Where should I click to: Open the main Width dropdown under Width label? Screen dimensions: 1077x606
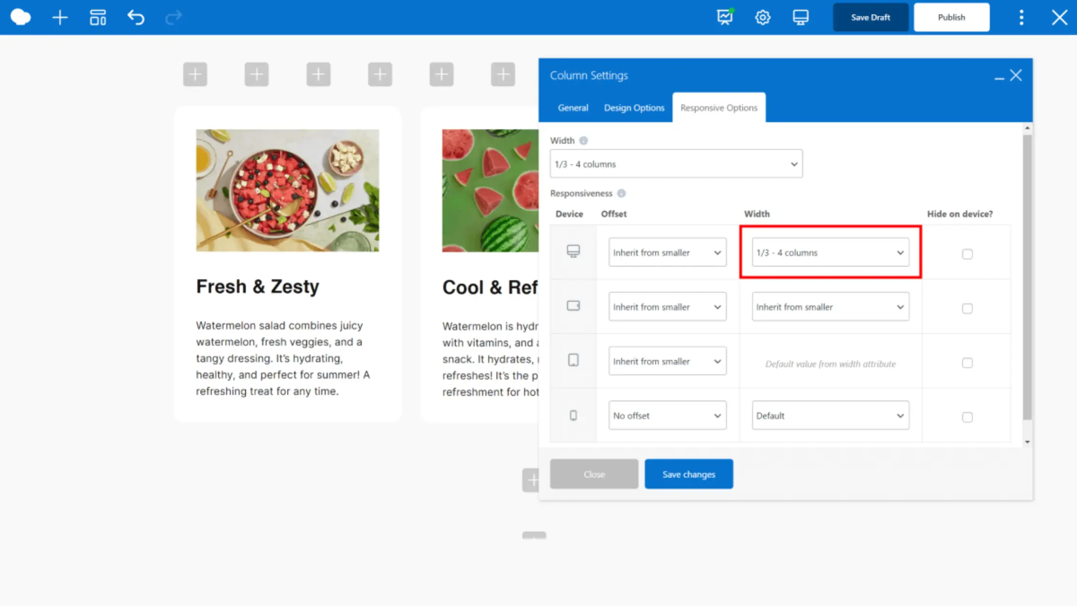coord(676,164)
